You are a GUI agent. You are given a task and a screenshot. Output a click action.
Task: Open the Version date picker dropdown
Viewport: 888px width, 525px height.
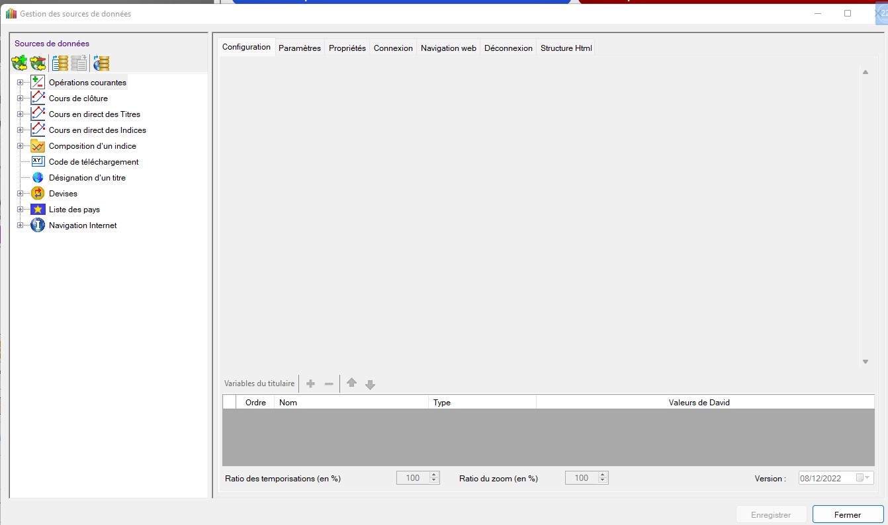866,478
